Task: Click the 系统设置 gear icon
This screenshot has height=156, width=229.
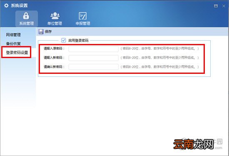Action: click(x=6, y=5)
